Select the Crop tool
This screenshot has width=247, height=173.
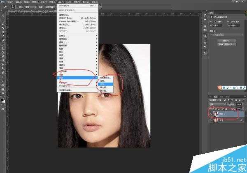(x=3, y=32)
